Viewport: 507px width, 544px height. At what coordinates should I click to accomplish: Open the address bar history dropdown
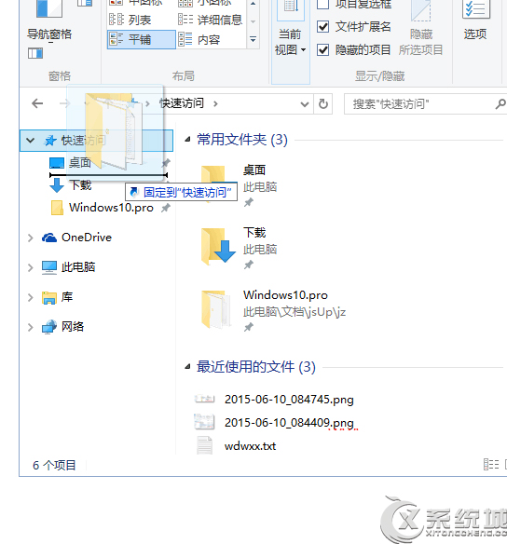coord(305,103)
